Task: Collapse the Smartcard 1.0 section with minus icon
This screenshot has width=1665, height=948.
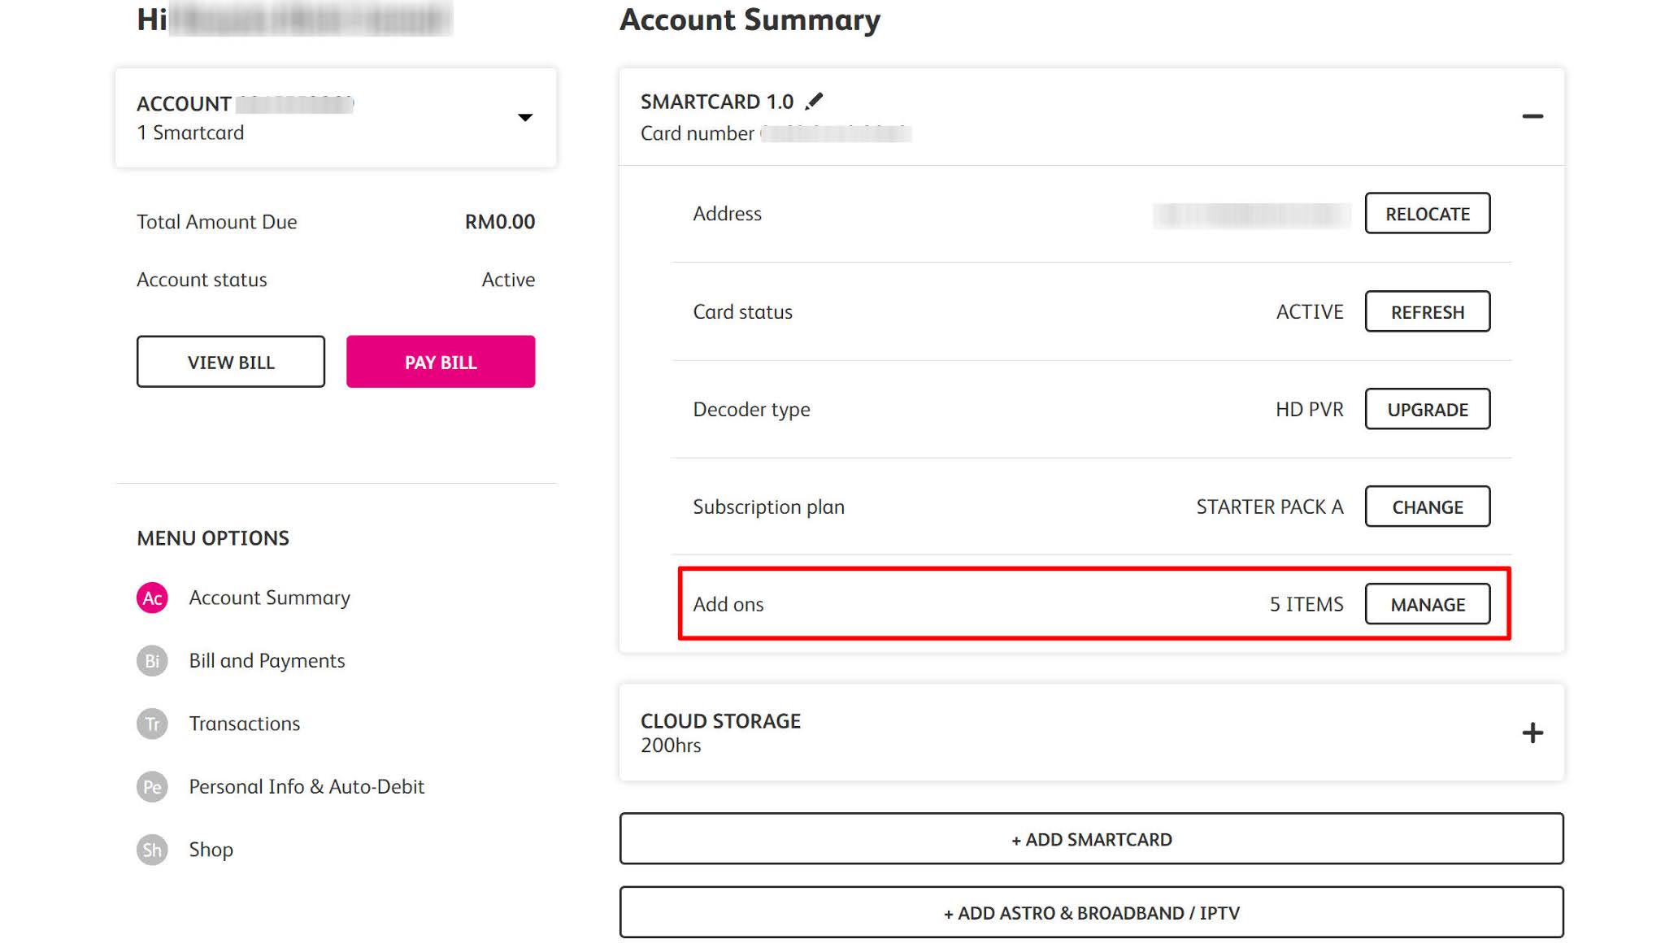Action: [x=1532, y=117]
